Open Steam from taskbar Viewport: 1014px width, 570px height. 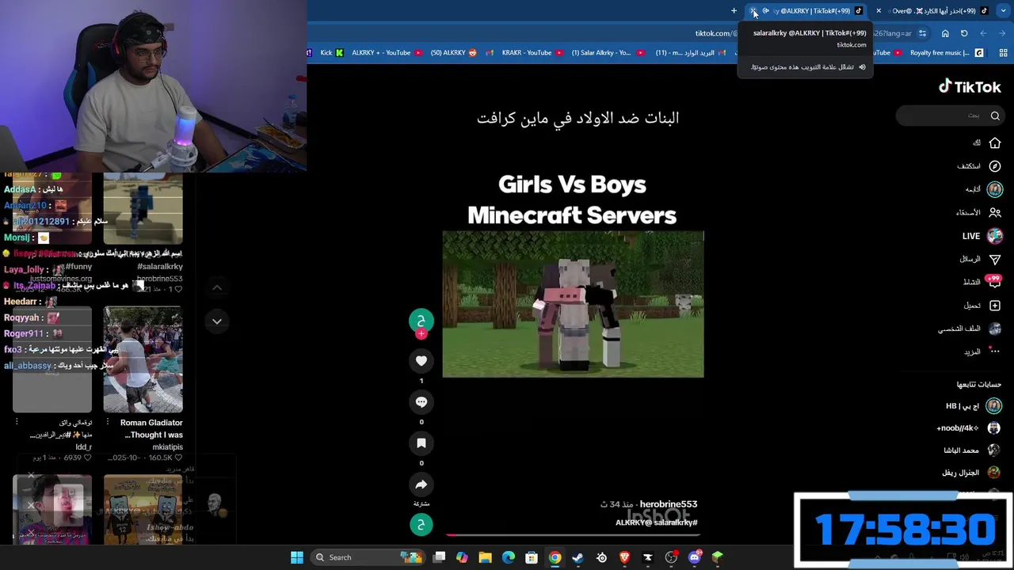[x=578, y=557]
